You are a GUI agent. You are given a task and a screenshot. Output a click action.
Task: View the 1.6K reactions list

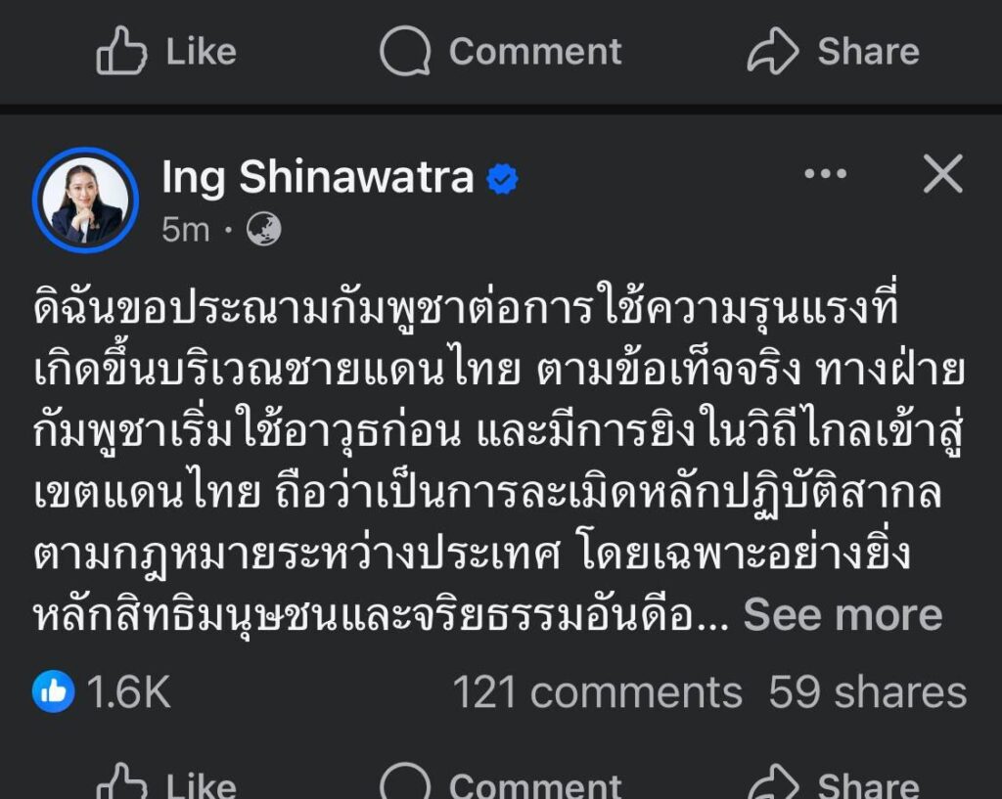point(129,693)
